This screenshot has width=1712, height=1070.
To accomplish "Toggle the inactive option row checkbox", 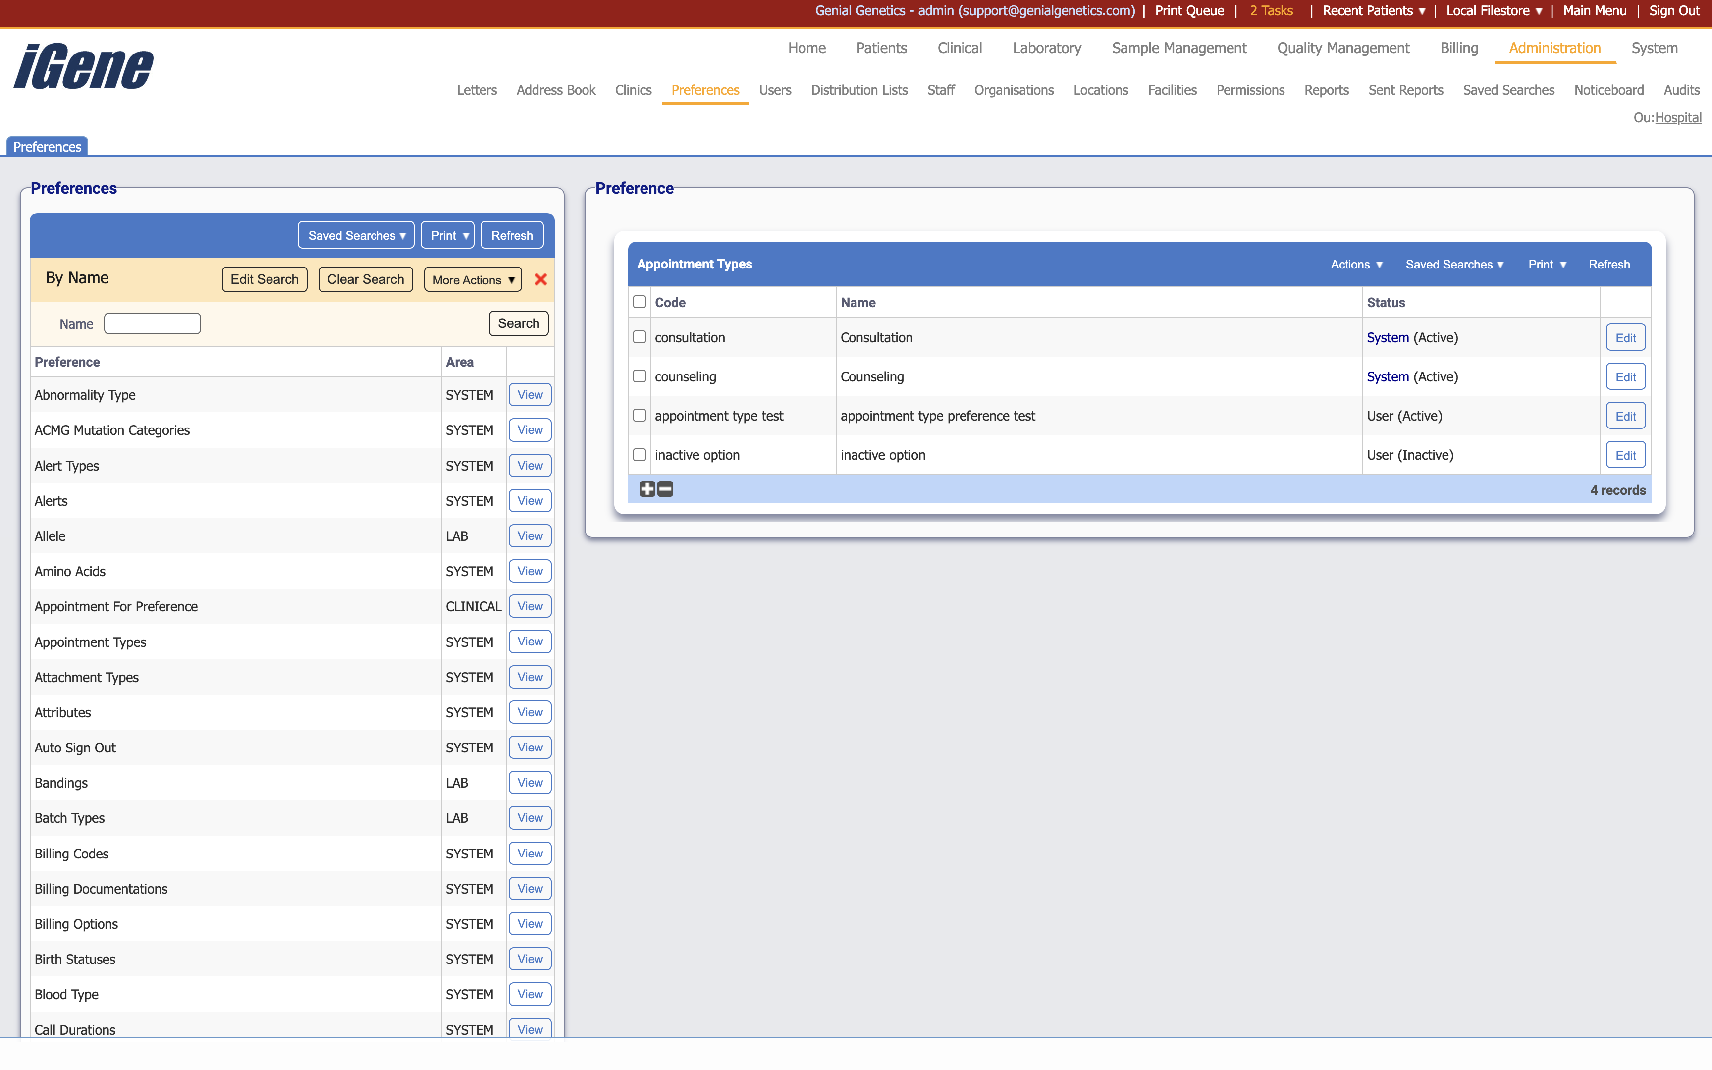I will pos(640,454).
